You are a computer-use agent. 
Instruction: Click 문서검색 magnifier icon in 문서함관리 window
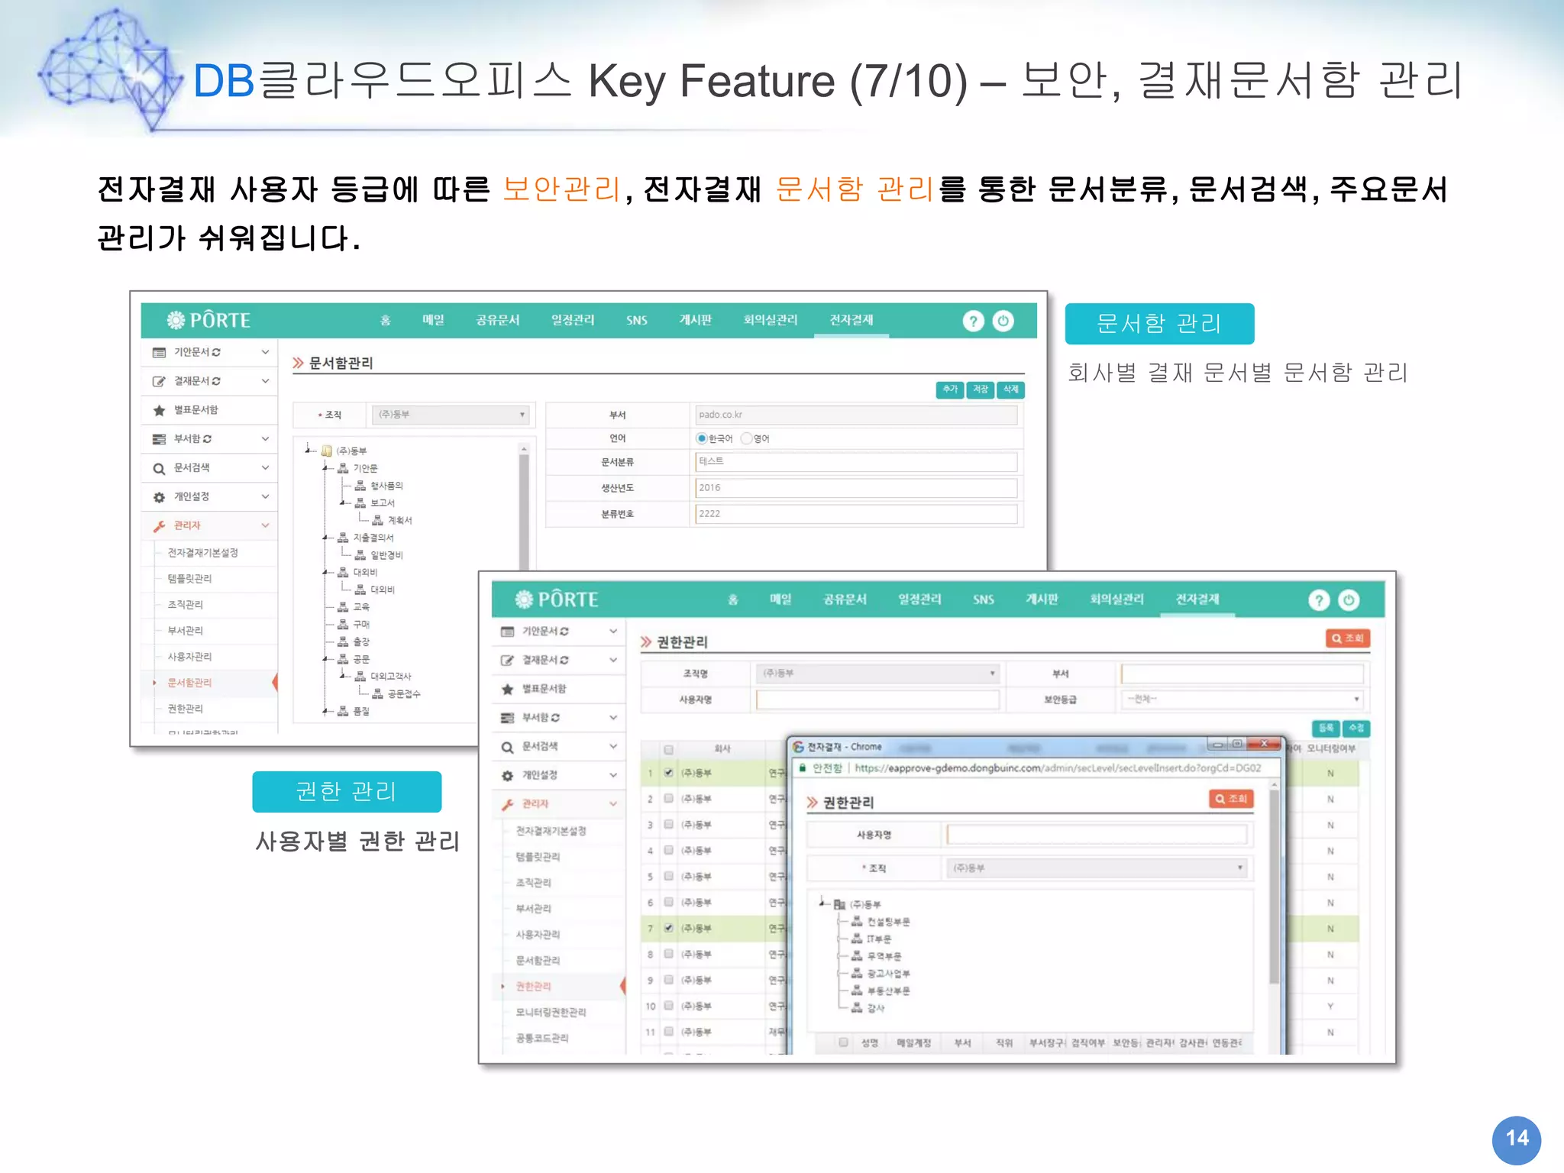[x=159, y=468]
